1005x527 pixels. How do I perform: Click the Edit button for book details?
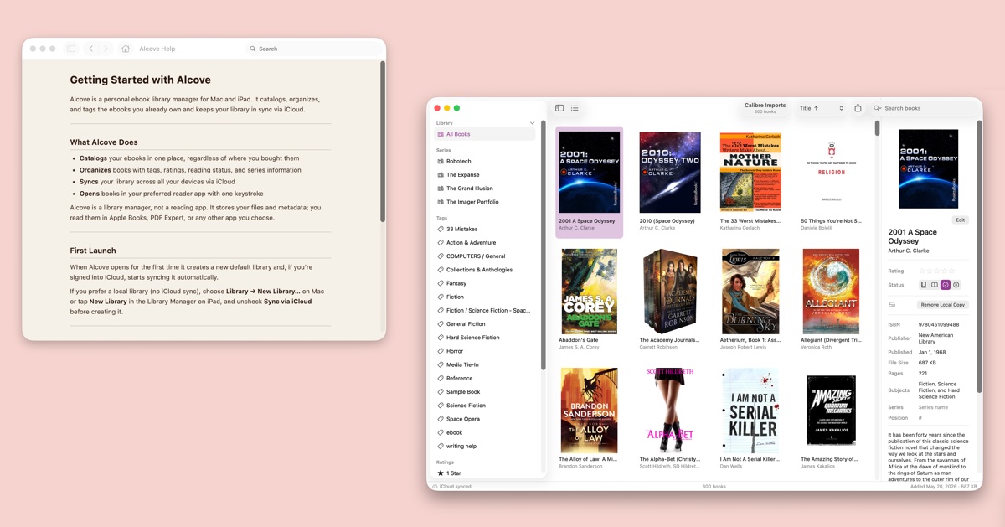(960, 220)
